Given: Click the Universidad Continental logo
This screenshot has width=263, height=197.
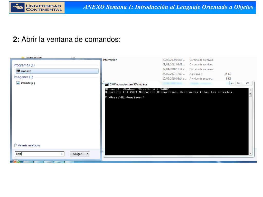Looking at the screenshot, I should coord(37,7).
